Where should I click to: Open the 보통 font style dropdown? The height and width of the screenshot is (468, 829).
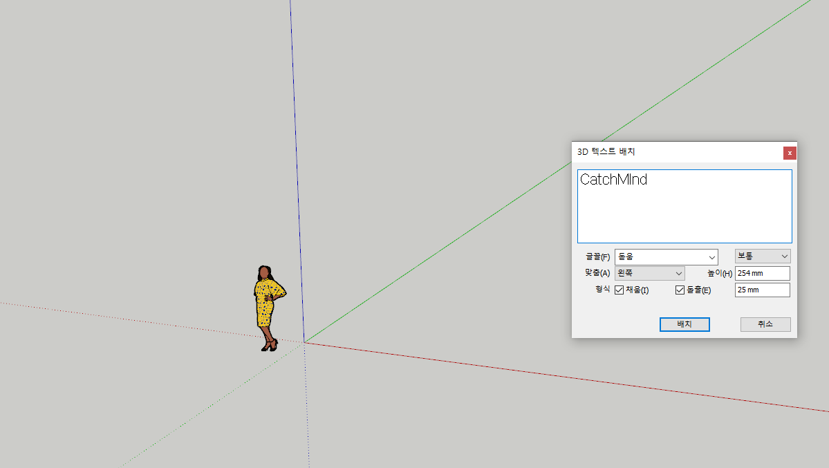[x=763, y=256]
